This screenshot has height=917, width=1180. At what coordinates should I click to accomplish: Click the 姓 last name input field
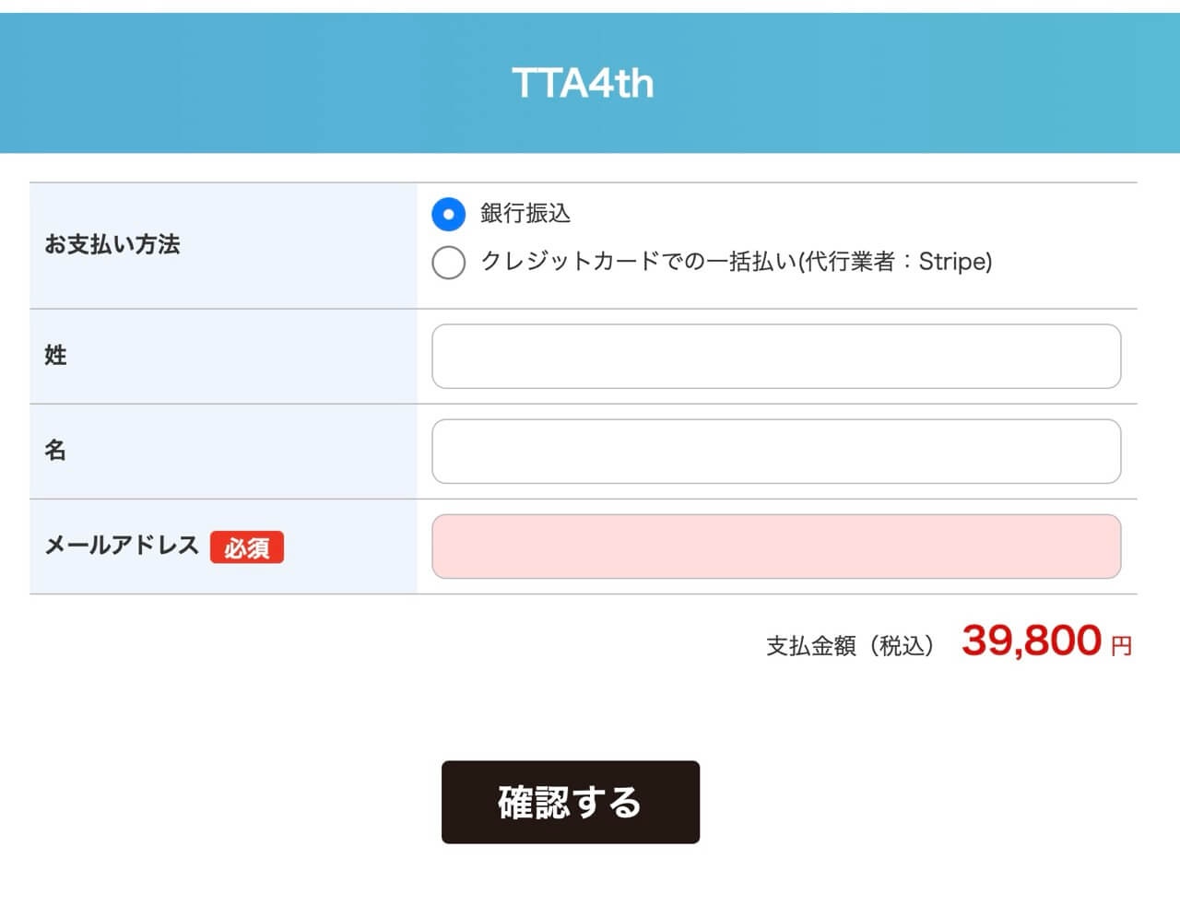pos(776,357)
